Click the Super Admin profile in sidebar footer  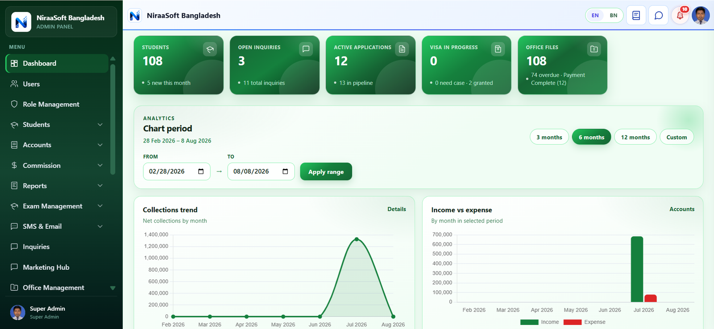[61, 312]
